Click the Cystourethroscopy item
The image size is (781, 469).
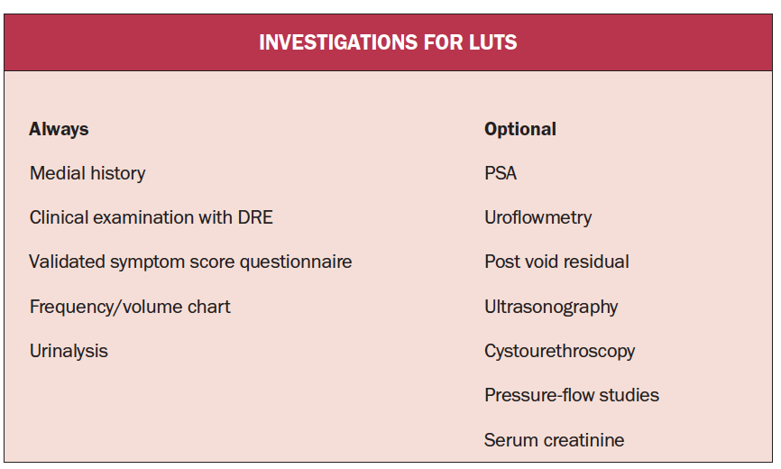pos(559,351)
